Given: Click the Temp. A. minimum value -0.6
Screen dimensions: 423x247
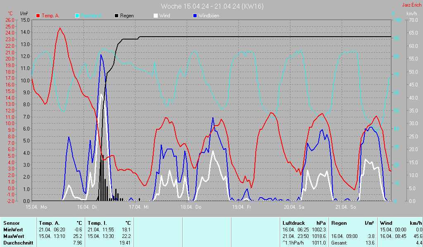Looking at the screenshot, I should [78, 230].
